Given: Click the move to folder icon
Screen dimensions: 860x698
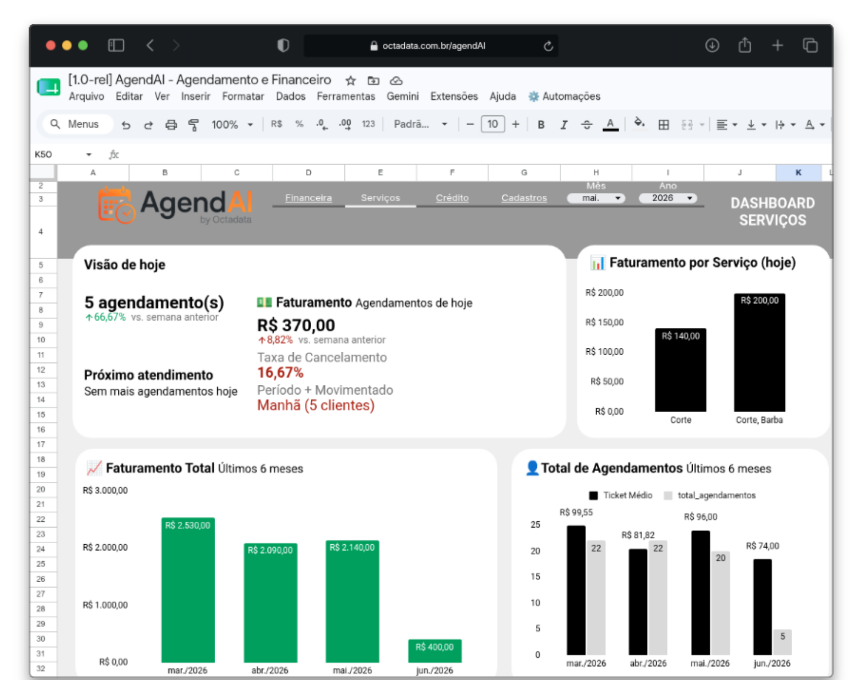Looking at the screenshot, I should 374,81.
